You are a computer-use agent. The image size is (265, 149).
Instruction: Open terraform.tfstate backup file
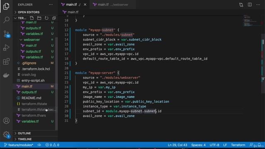tap(39, 110)
